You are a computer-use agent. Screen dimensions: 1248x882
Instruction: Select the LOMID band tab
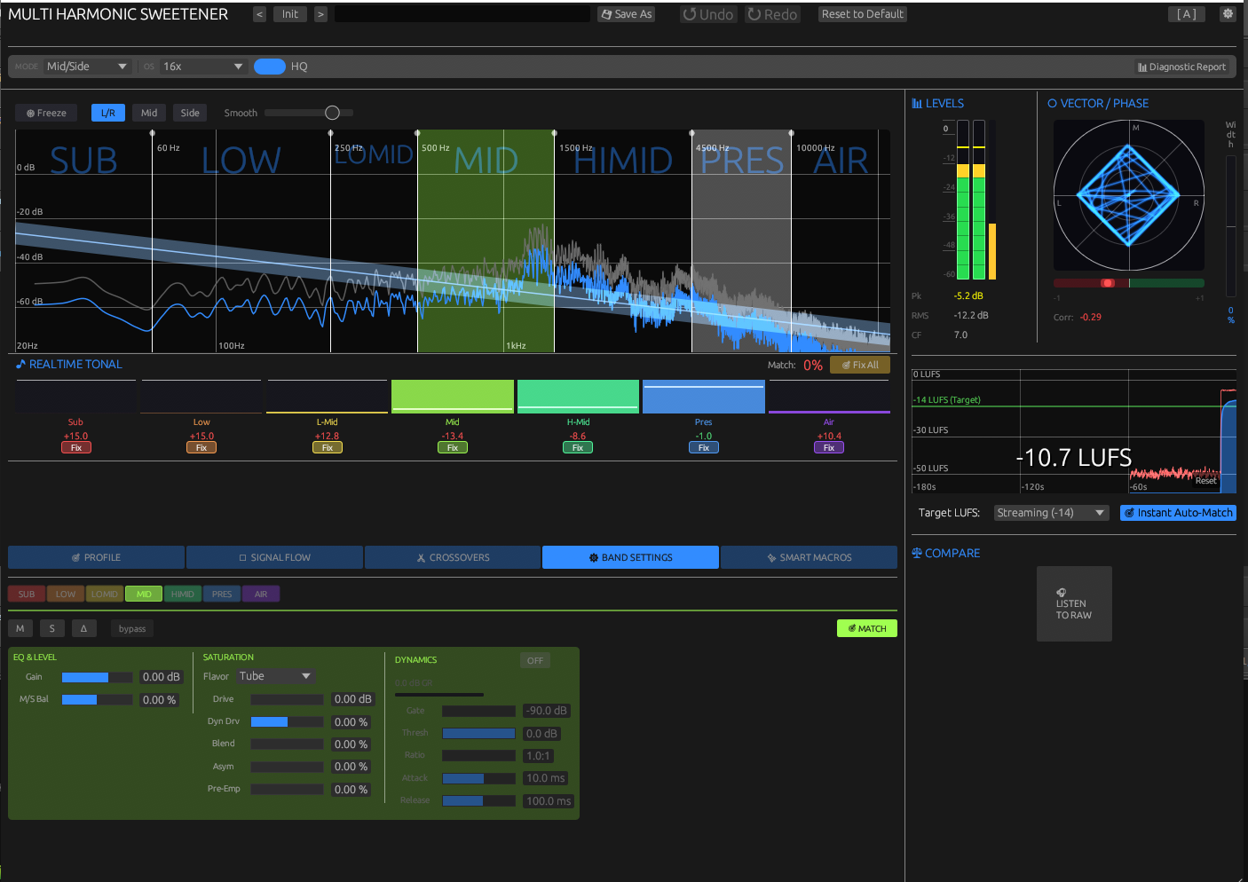(105, 595)
